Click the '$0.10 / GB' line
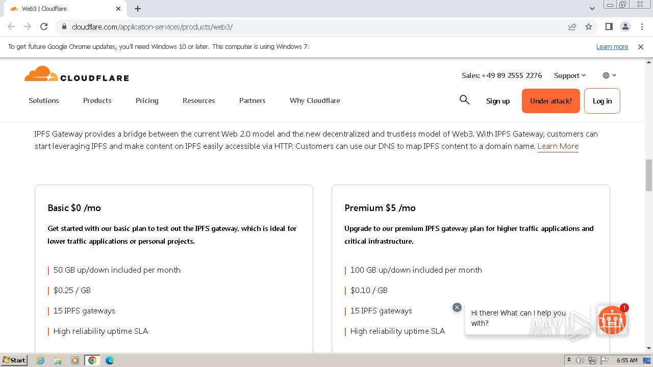653x367 pixels. [x=369, y=291]
